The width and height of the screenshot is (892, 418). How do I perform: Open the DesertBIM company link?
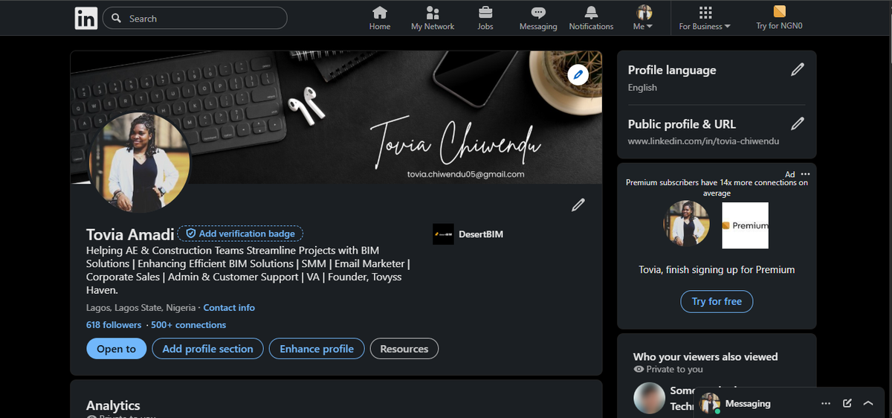click(468, 234)
